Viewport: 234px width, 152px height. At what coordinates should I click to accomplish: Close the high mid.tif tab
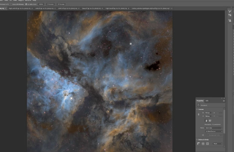[x=32, y=8]
